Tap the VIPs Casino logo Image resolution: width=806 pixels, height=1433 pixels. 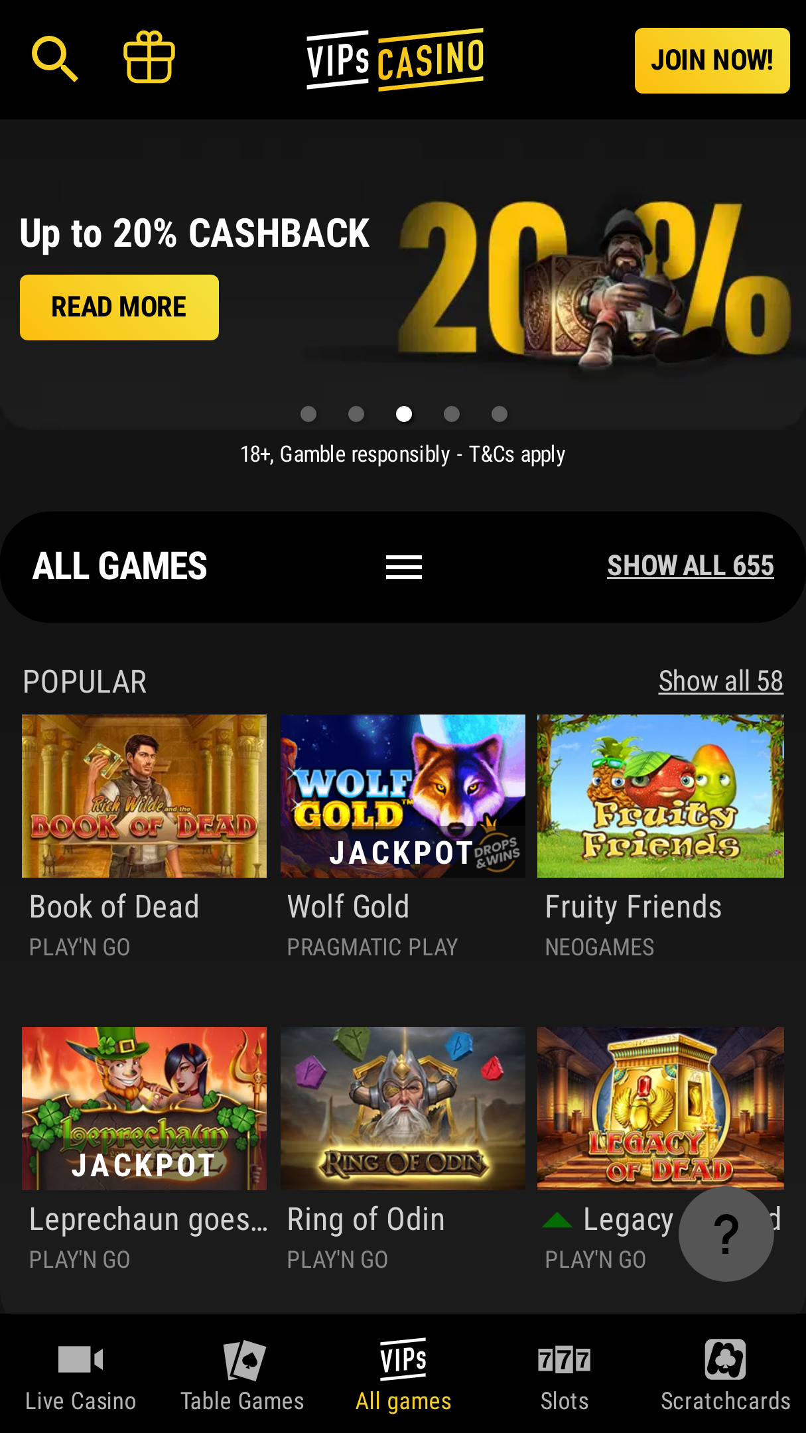coord(395,59)
